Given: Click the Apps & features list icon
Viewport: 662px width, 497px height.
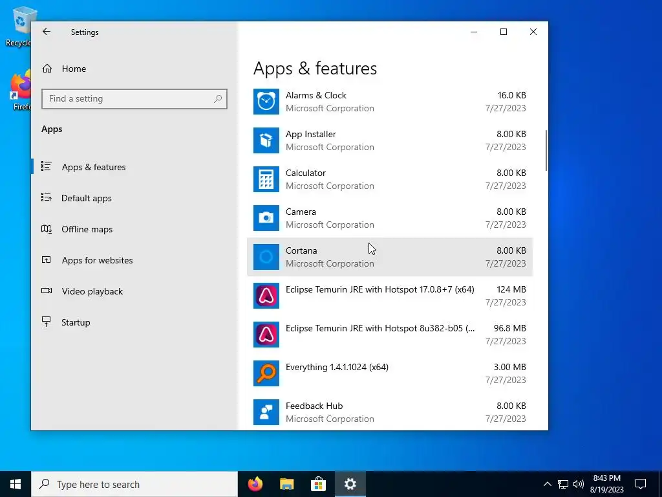Looking at the screenshot, I should click(47, 166).
